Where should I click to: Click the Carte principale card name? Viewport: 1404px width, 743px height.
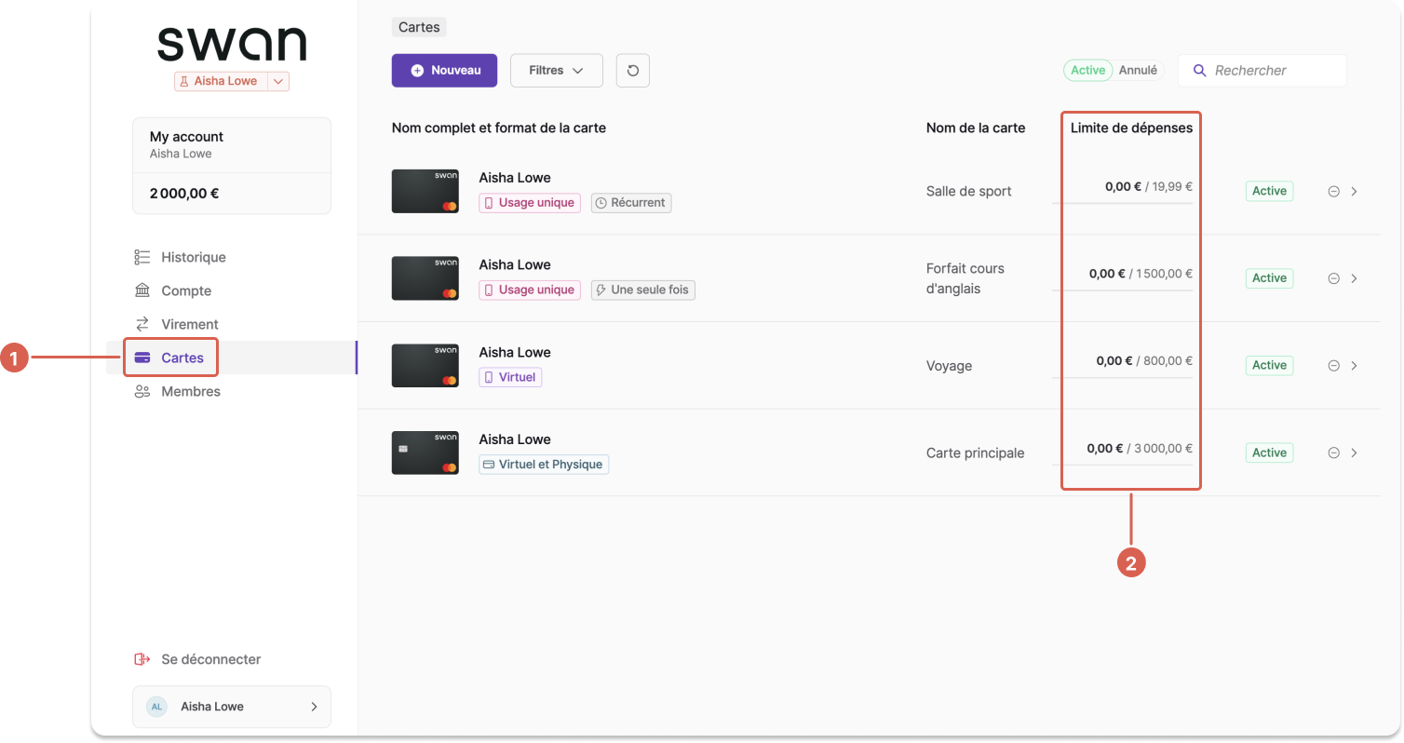coord(976,453)
